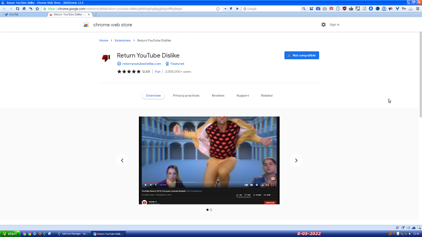The width and height of the screenshot is (422, 237).
Task: Click the megaphone extension icon
Action: click(391, 9)
